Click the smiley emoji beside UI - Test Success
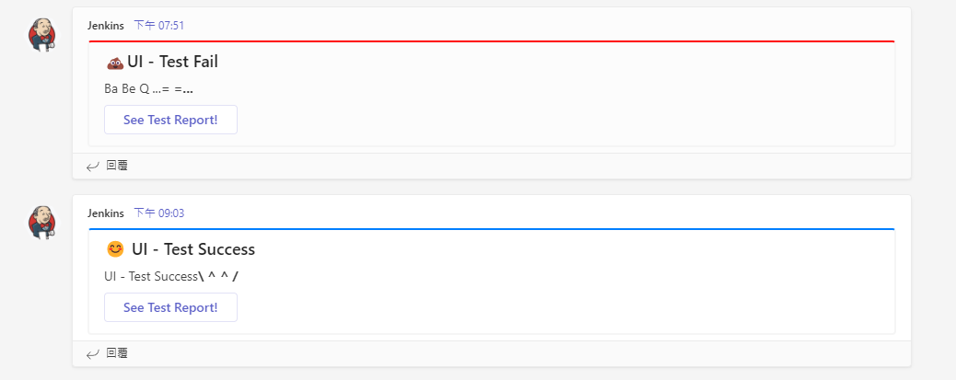The width and height of the screenshot is (956, 380). tap(115, 249)
